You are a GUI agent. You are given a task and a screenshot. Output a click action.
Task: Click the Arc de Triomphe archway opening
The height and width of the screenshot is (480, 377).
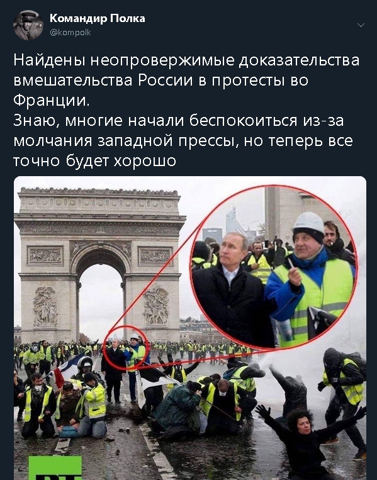point(101,301)
